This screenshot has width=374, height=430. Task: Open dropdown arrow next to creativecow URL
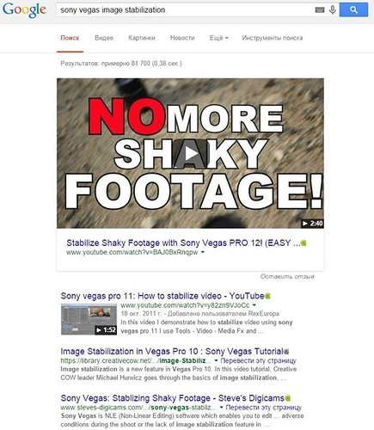(x=217, y=360)
